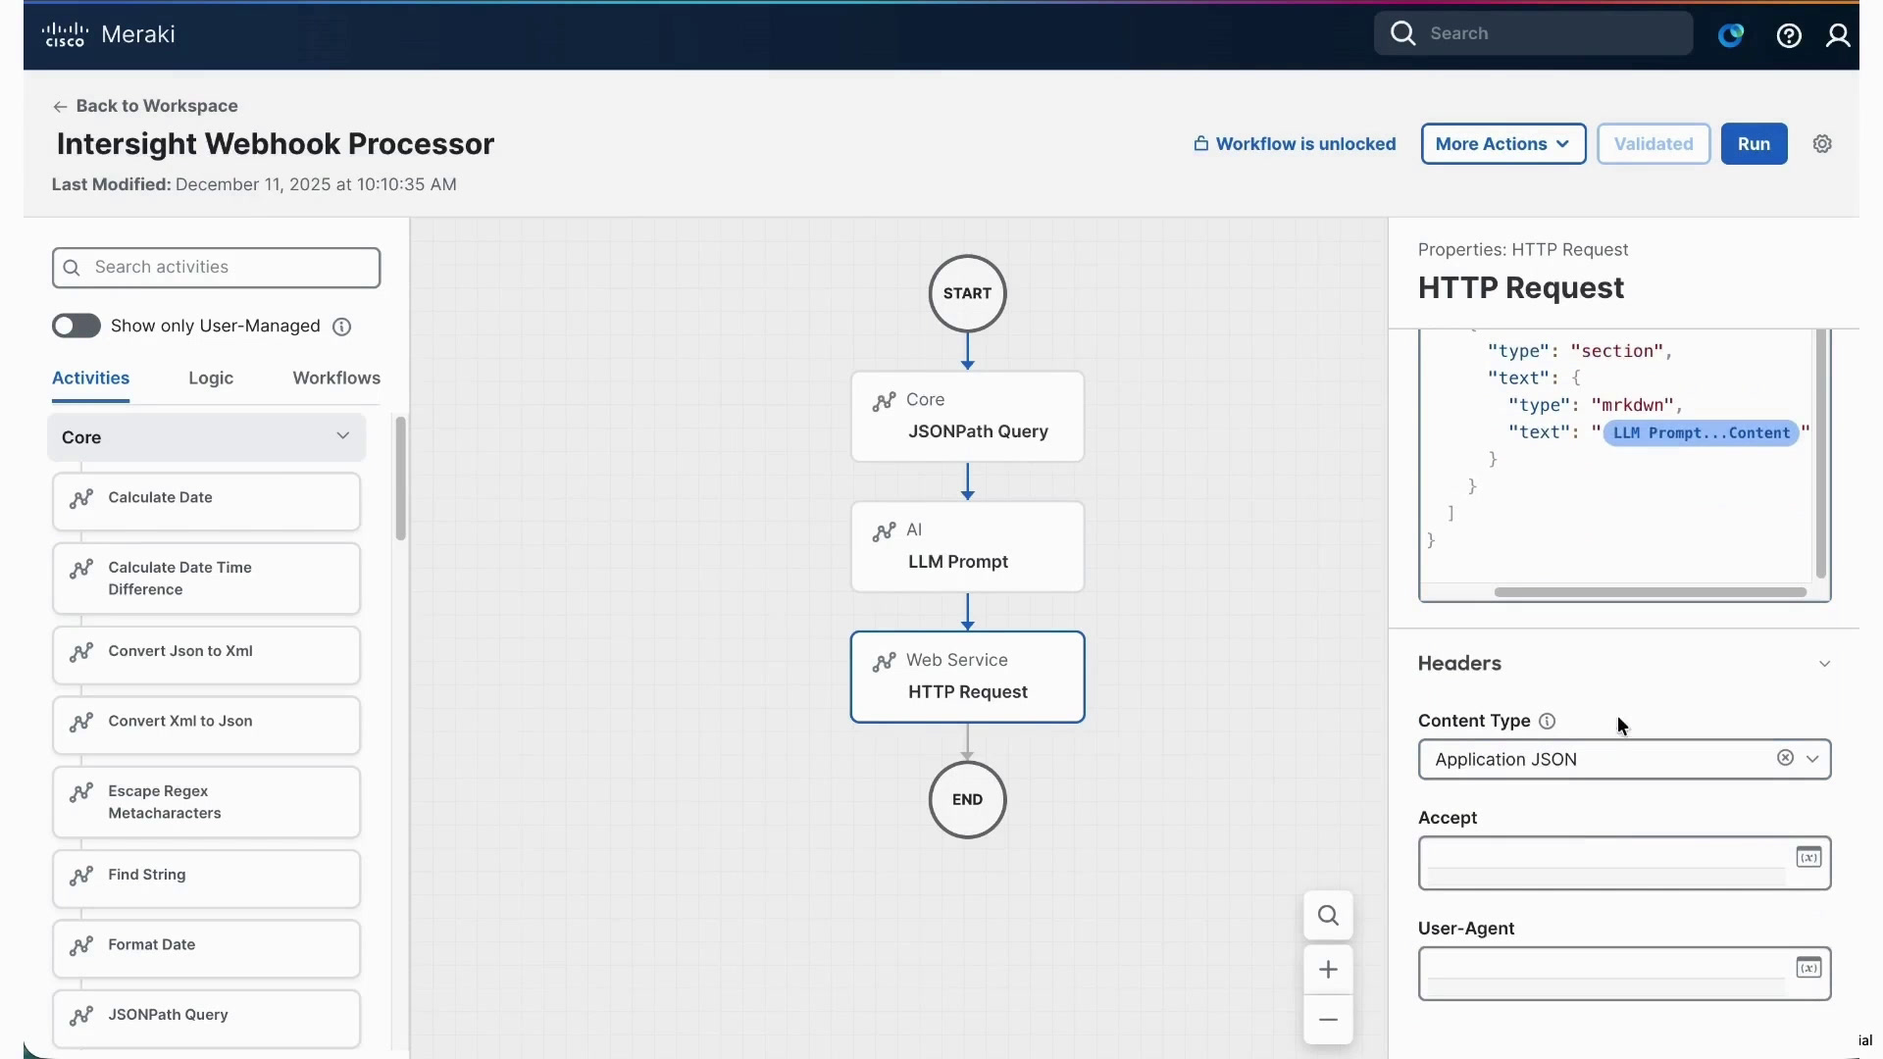Select the Find String activity

206,879
